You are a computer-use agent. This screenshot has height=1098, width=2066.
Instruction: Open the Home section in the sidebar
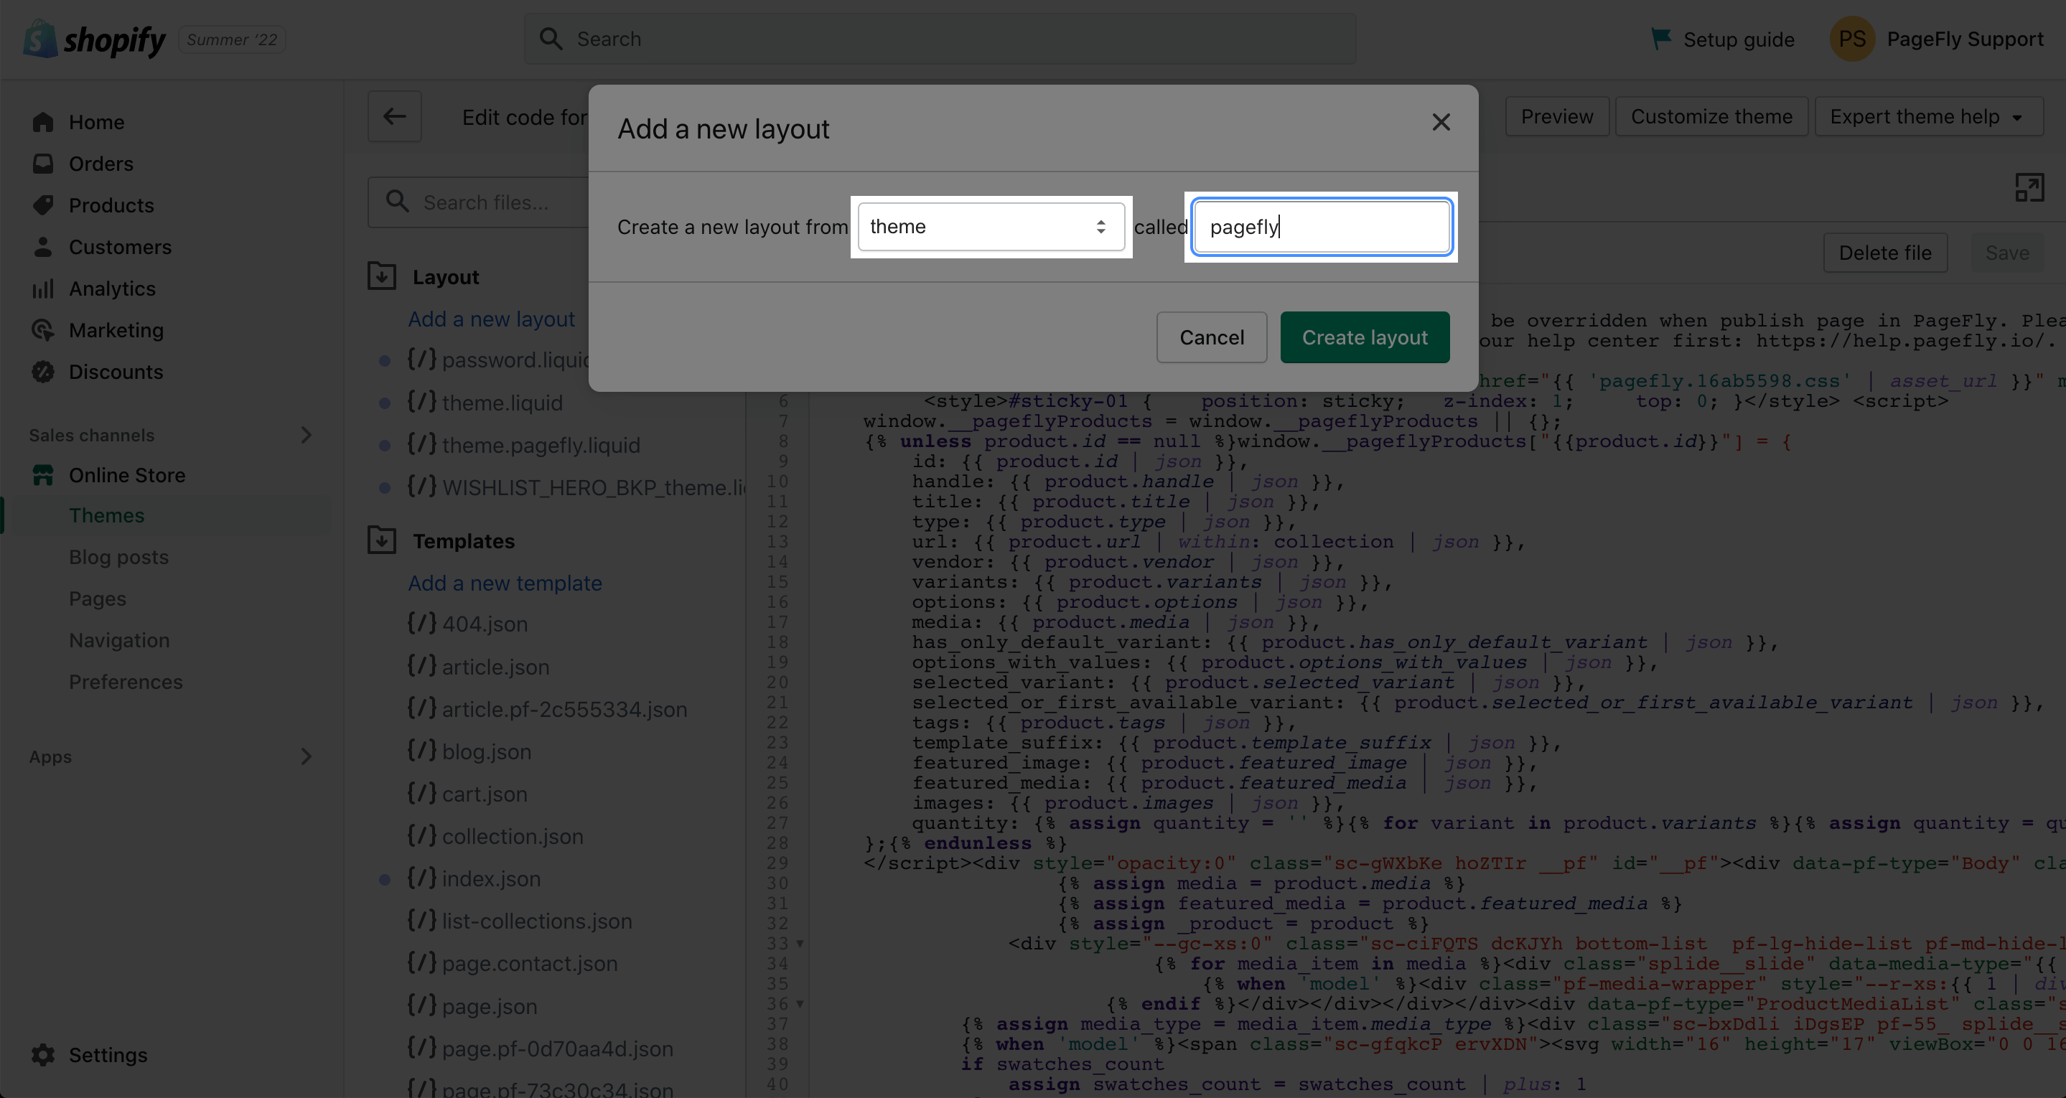click(96, 122)
